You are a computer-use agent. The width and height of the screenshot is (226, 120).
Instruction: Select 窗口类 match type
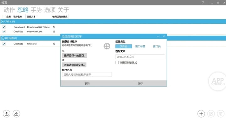coord(157,46)
